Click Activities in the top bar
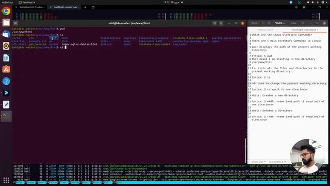Screen dimensions: 330x186 click(x=7, y=2)
